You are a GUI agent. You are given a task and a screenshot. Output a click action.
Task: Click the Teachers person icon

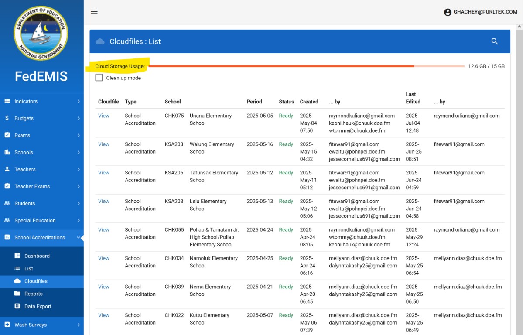[x=7, y=169]
